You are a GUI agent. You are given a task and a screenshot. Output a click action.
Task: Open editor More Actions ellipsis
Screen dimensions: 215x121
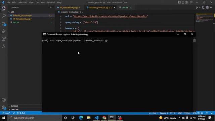coord(211,8)
